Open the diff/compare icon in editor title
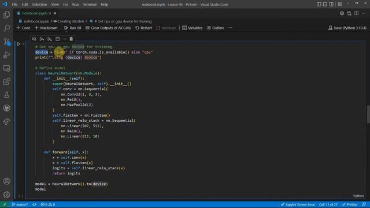This screenshot has width=370, height=208. coord(349,13)
